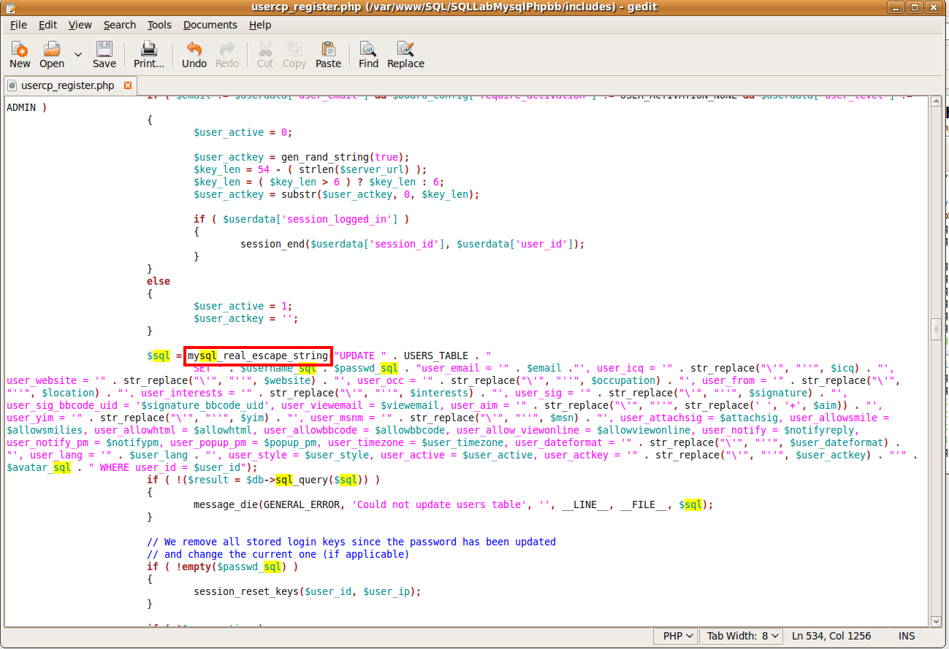Click the highlighted mysql_real_escape_string text
The image size is (949, 649).
pos(258,356)
